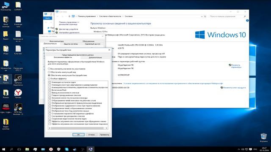Open Steam from the taskbar

click(75, 149)
